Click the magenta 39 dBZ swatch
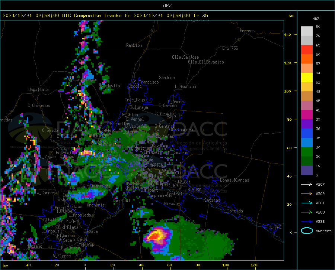Image resolution: width=335 pixels, height=270 pixels. point(307,115)
